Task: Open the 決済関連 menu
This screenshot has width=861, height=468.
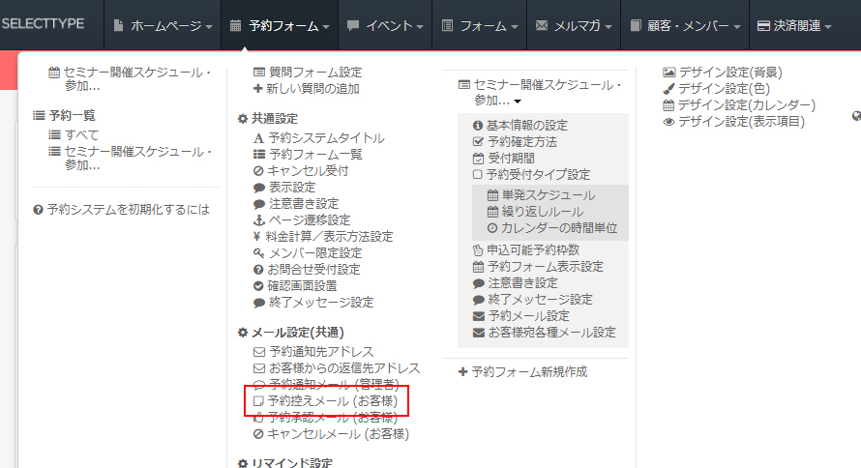Action: point(793,26)
